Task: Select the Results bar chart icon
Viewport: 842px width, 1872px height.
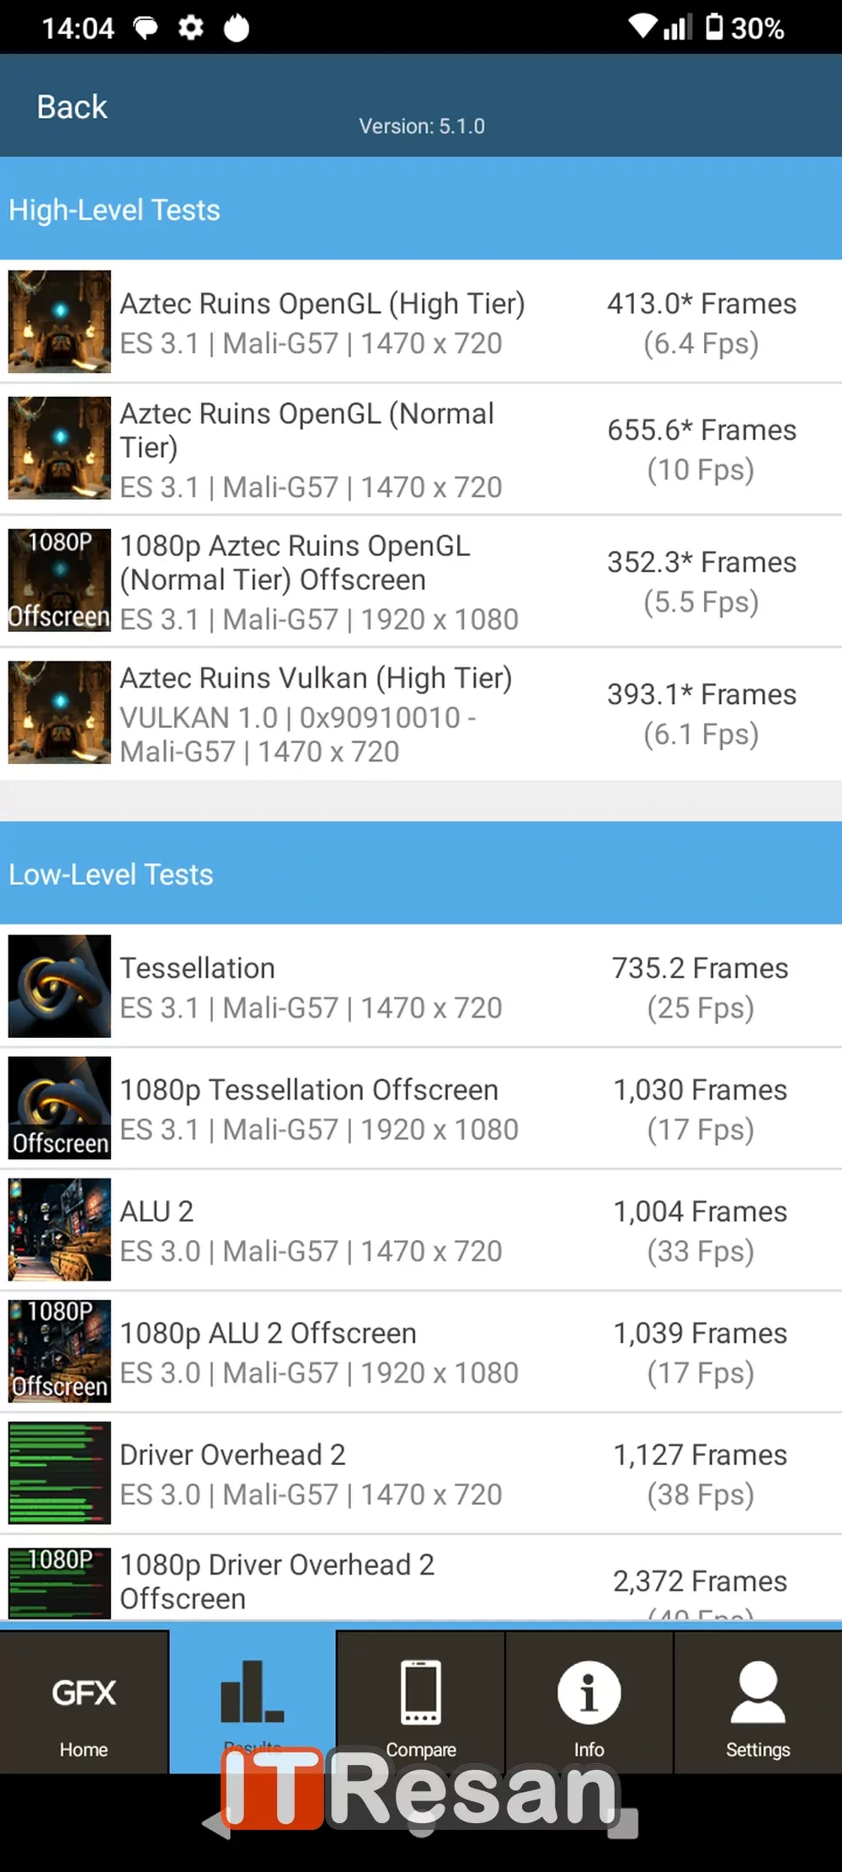Action: 252,1693
